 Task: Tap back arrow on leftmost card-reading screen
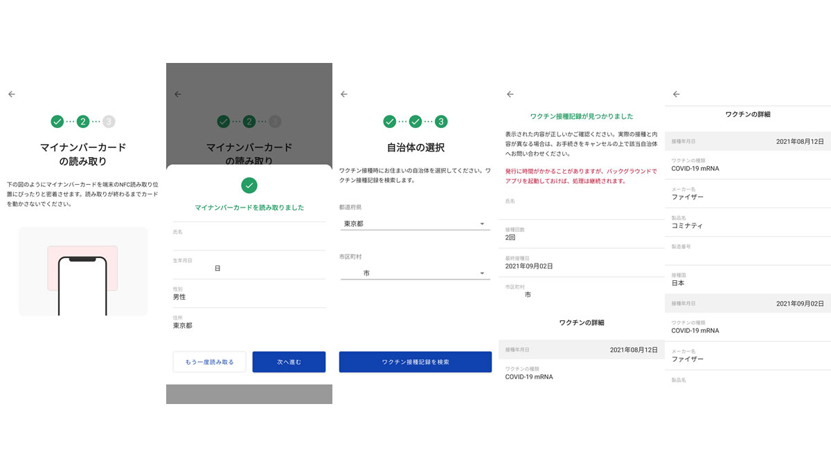12,94
